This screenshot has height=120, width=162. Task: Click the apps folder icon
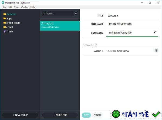[5, 18]
